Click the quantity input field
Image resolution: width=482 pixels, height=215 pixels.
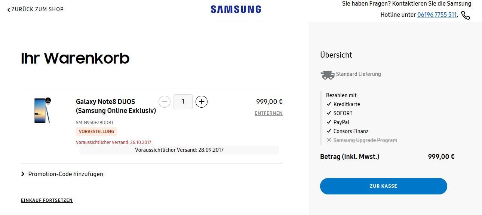point(183,102)
